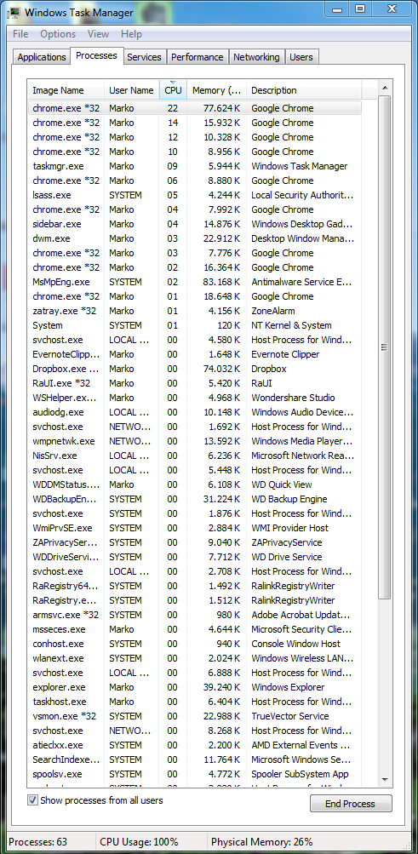This screenshot has height=854, width=418.
Task: Select the msseces.exe process
Action: 194,629
